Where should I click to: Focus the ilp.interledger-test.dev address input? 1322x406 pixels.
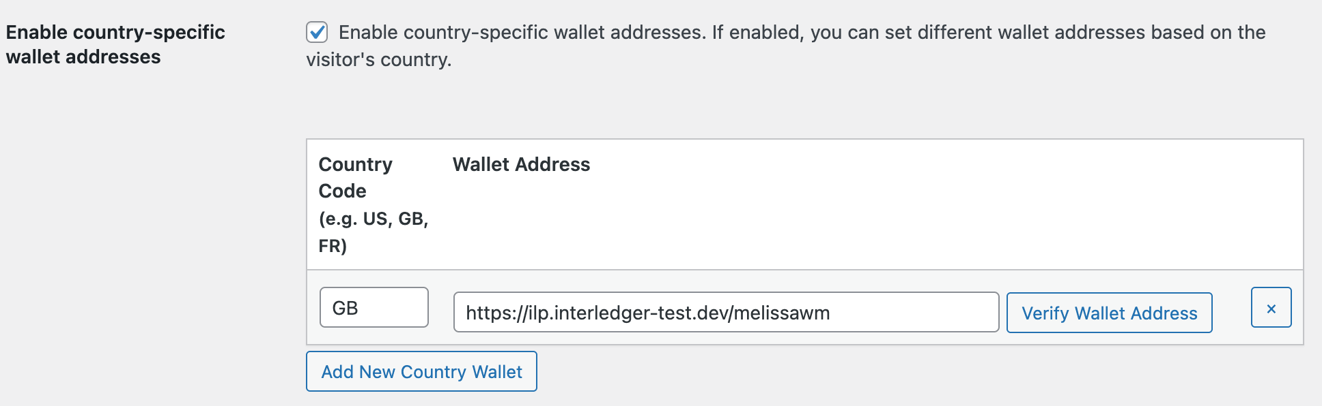tap(727, 313)
